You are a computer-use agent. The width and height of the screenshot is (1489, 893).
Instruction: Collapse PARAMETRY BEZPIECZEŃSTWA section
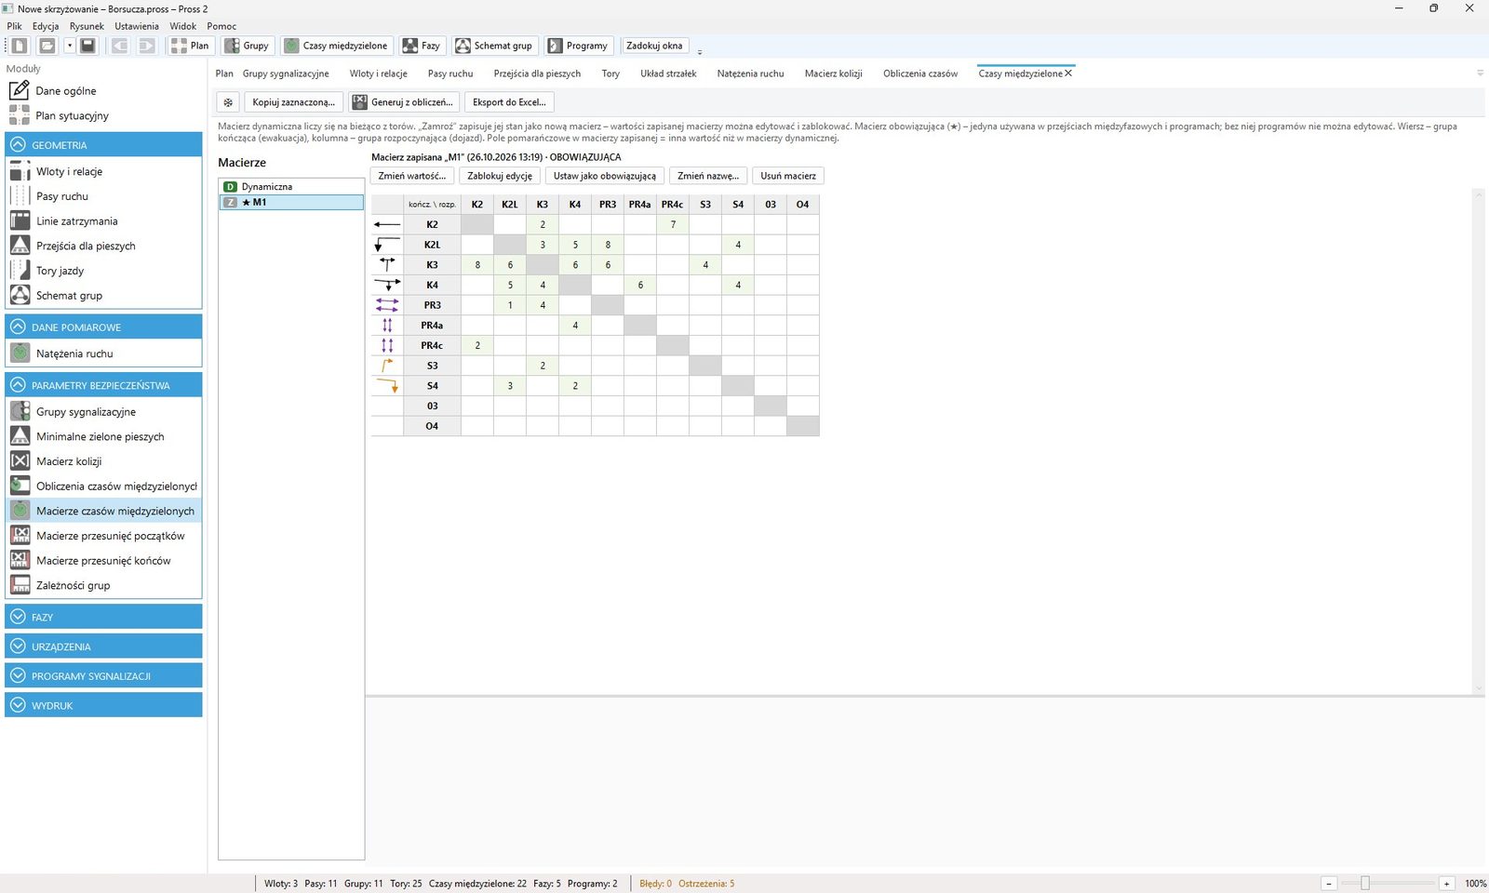(x=103, y=384)
